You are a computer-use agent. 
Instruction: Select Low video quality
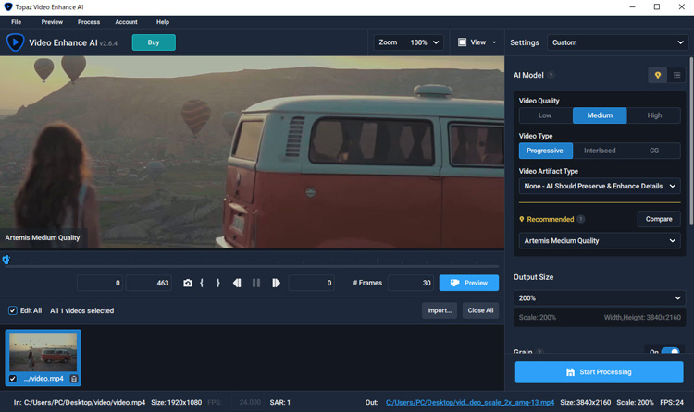pos(545,115)
